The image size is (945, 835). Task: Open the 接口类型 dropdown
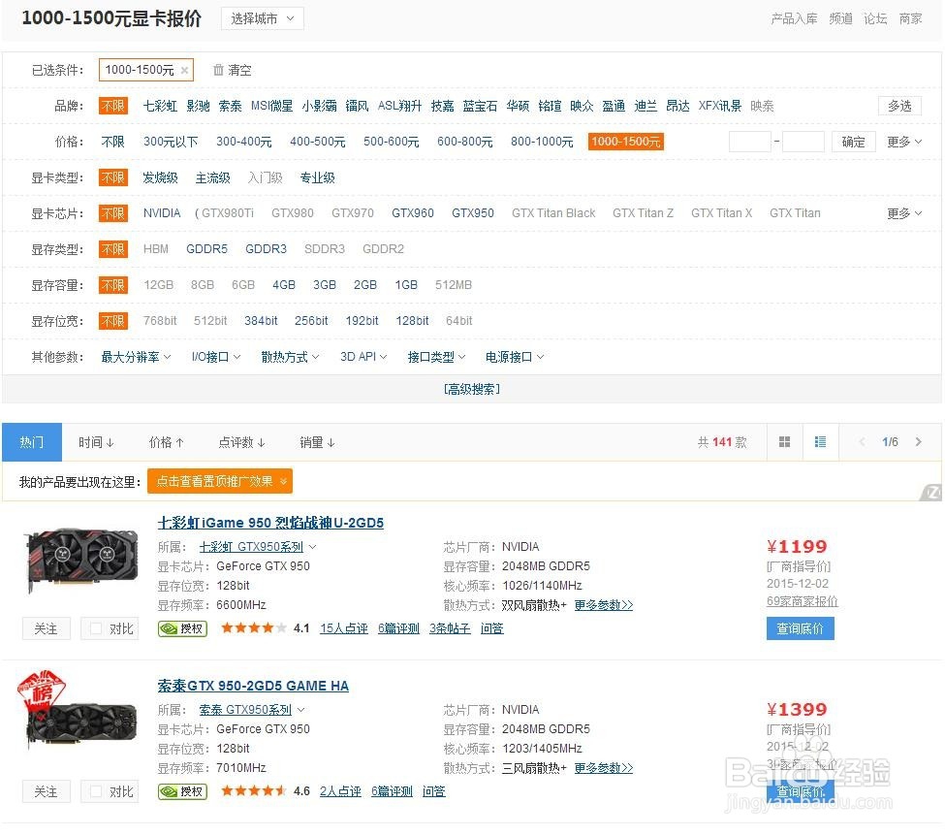436,357
